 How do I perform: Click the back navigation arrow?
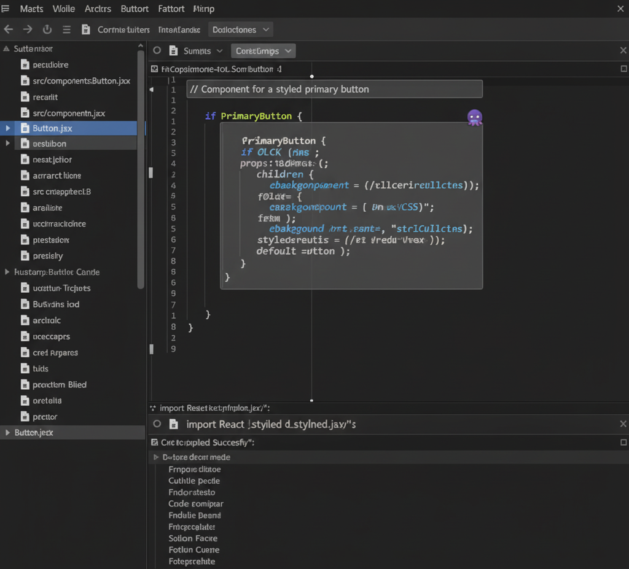(9, 29)
